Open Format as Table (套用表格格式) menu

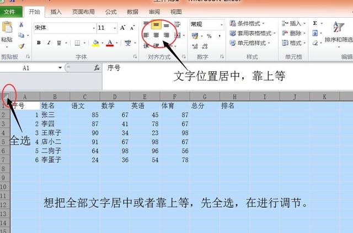pos(253,33)
